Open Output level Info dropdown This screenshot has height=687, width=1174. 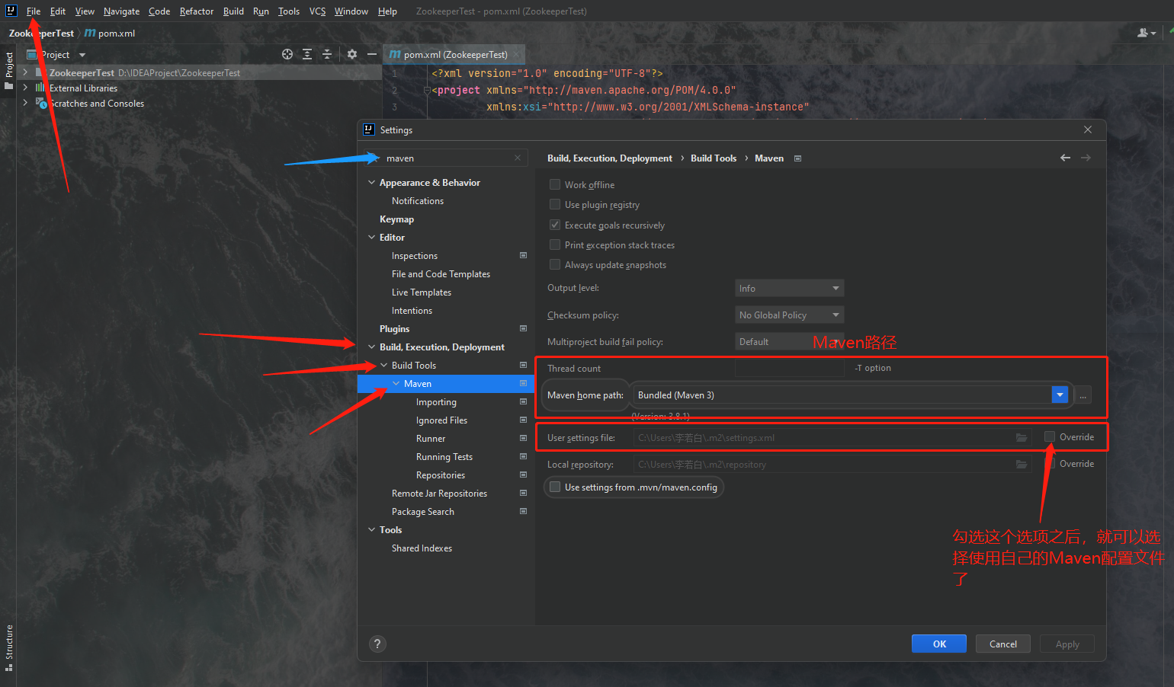pyautogui.click(x=789, y=288)
